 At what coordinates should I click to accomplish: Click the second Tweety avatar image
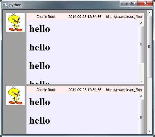pos(15,95)
